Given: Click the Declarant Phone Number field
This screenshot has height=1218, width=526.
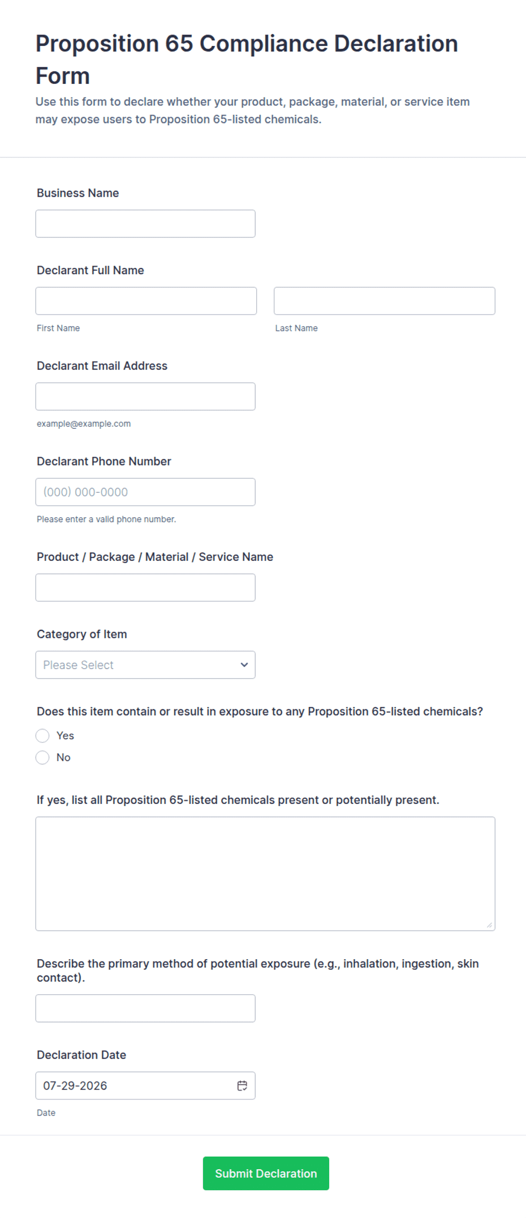Looking at the screenshot, I should (x=145, y=492).
